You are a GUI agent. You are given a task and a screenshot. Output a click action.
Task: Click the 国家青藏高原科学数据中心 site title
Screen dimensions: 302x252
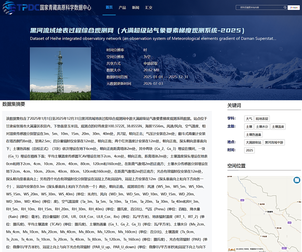pyautogui.click(x=65, y=8)
